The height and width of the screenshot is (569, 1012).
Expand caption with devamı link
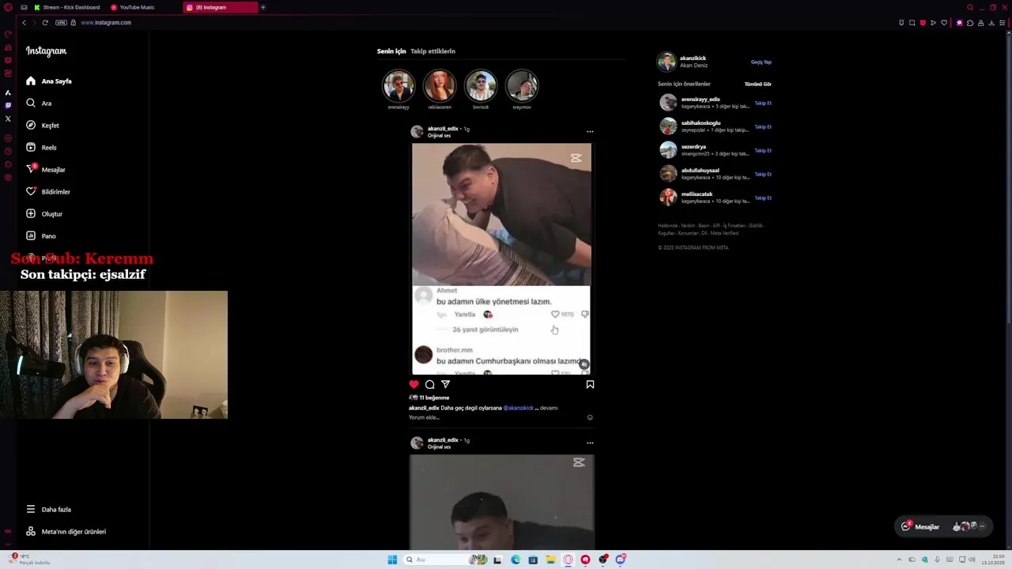click(x=549, y=408)
